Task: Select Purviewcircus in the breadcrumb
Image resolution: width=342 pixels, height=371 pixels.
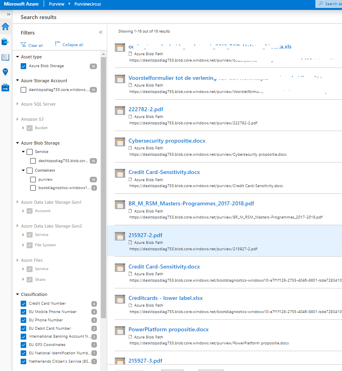Action: [87, 4]
